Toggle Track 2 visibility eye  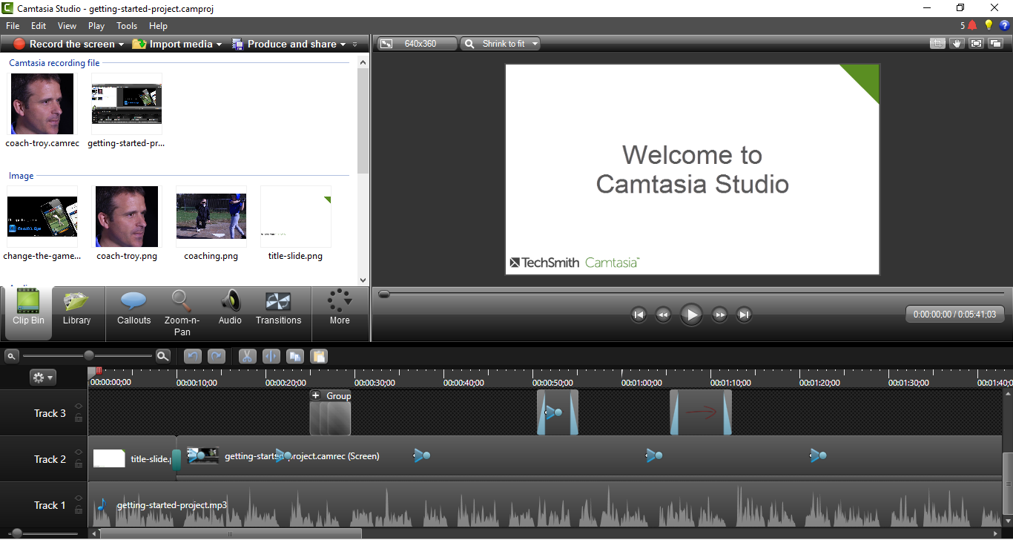tap(79, 452)
